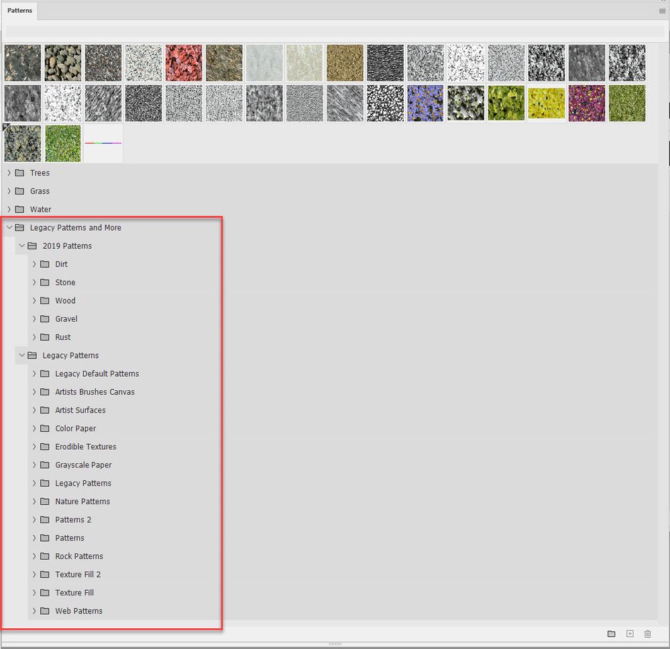The image size is (670, 649).
Task: Choose the magenta flowers pattern swatch
Action: coord(587,103)
